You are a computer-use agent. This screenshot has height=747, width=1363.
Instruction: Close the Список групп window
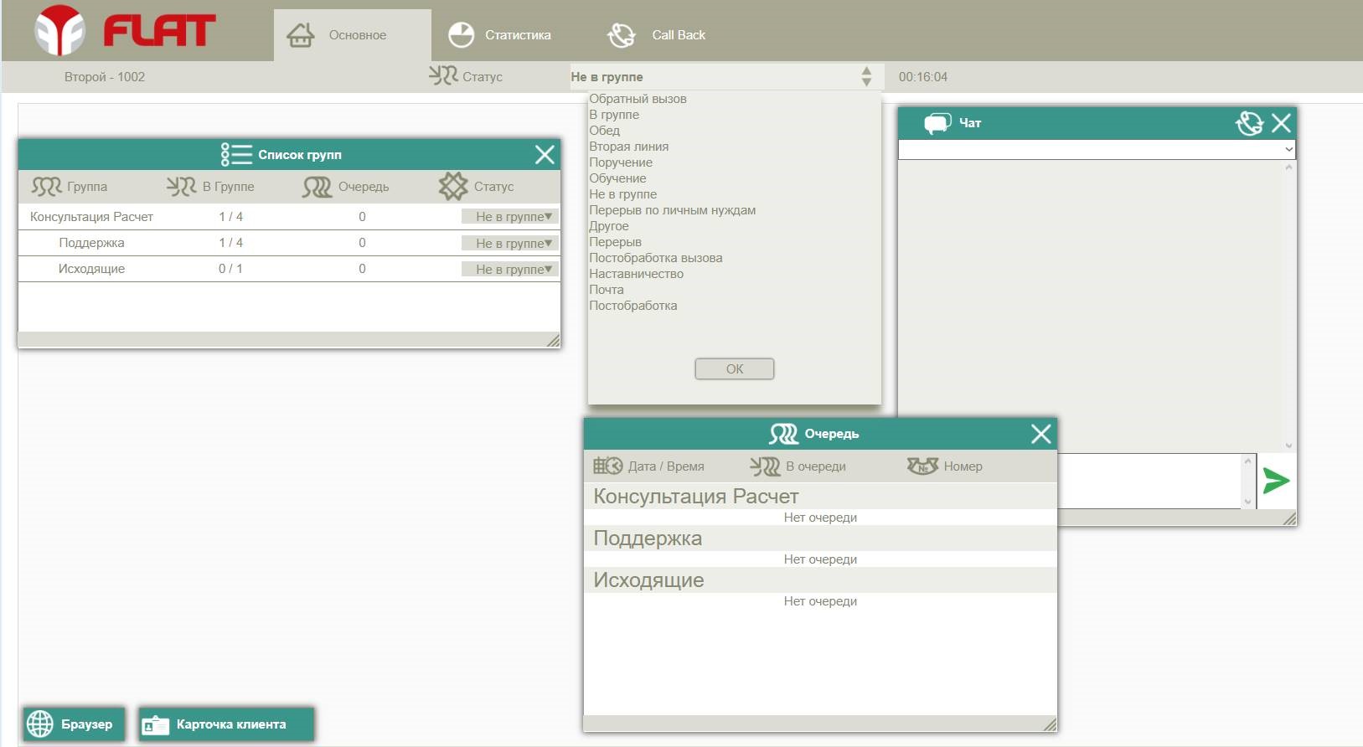click(545, 154)
